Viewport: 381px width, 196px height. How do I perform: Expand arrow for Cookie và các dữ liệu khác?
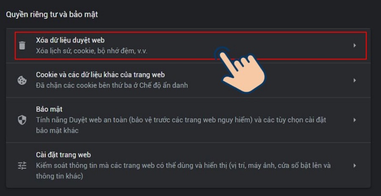coord(355,80)
